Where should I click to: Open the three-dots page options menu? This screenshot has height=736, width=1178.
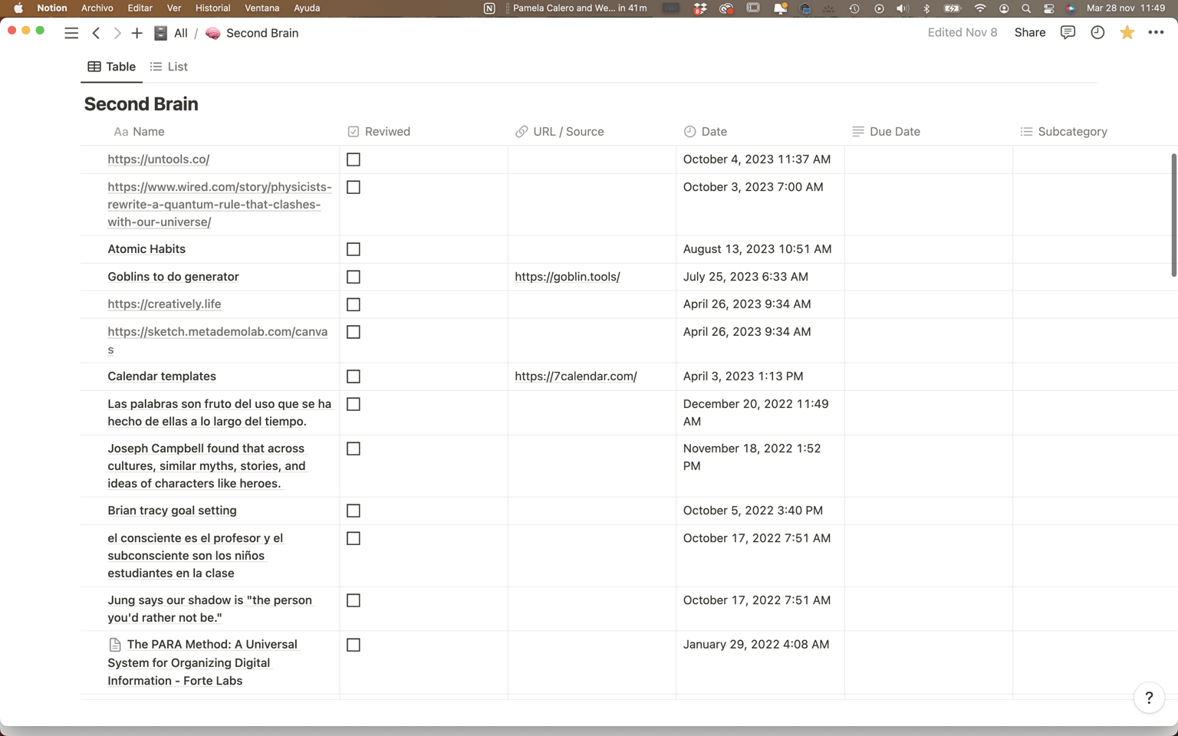click(x=1156, y=32)
